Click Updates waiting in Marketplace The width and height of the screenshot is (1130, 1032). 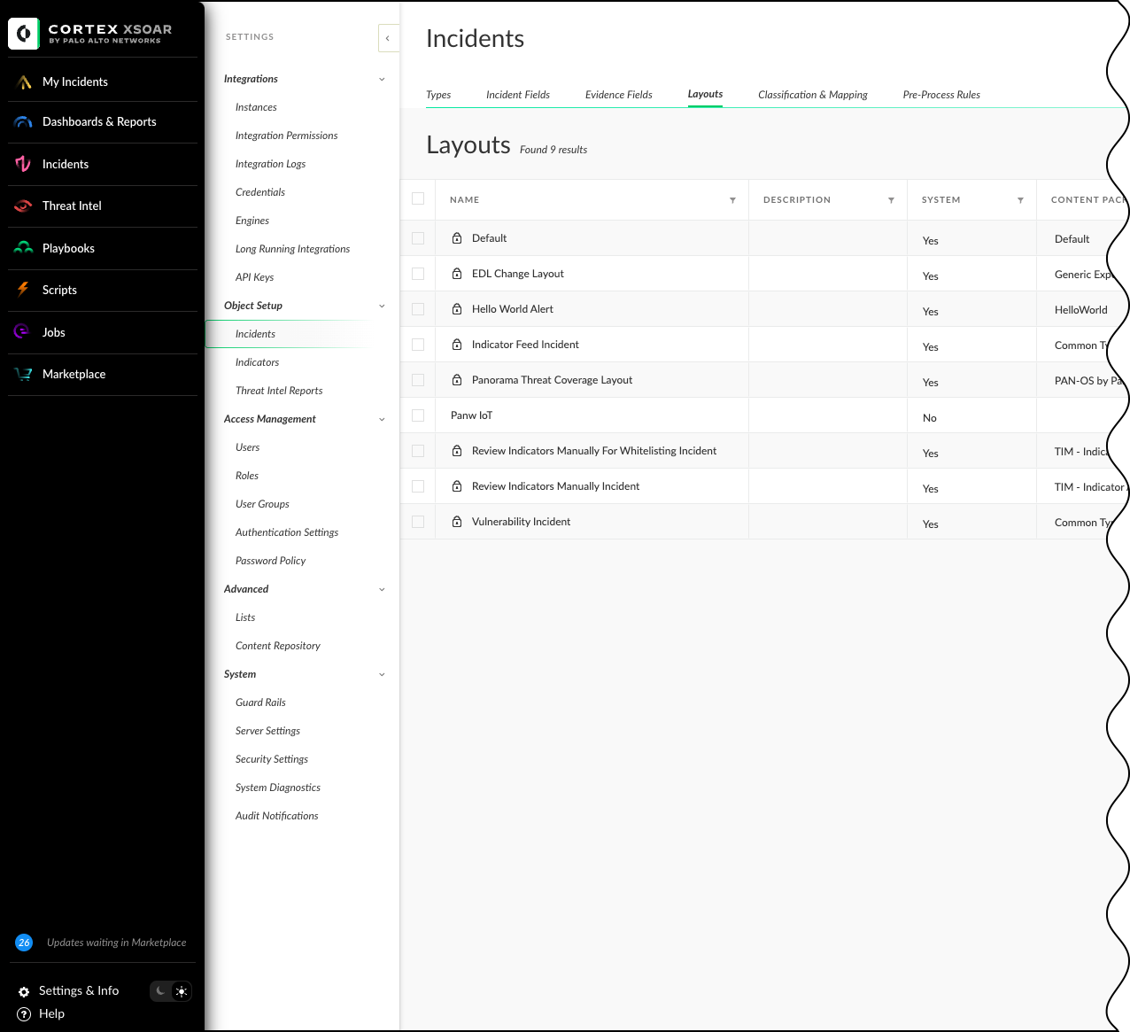pyautogui.click(x=116, y=943)
